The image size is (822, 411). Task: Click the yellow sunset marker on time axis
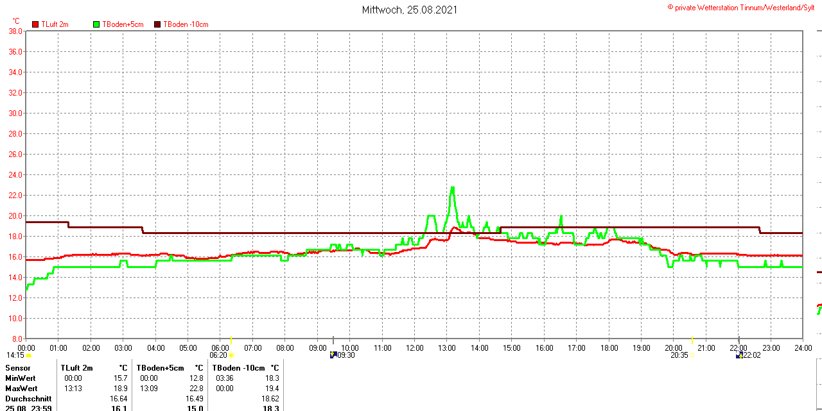pyautogui.click(x=692, y=340)
